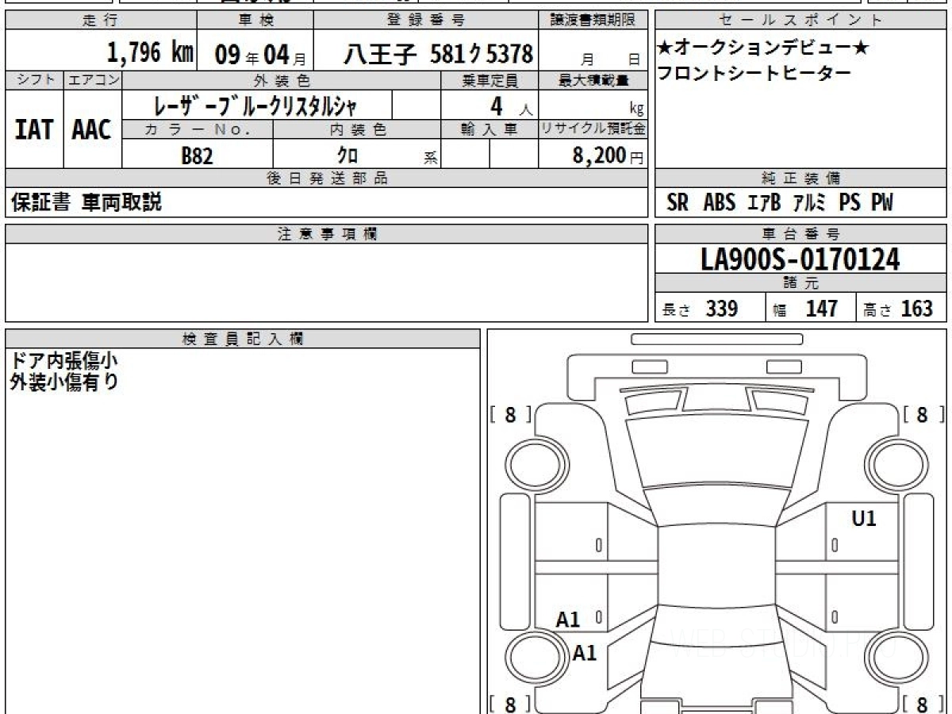Select the [8] tire rating near front-right wheel

click(923, 414)
